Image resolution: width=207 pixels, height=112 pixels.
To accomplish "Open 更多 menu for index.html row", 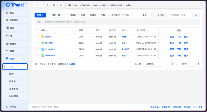I will (186, 56).
